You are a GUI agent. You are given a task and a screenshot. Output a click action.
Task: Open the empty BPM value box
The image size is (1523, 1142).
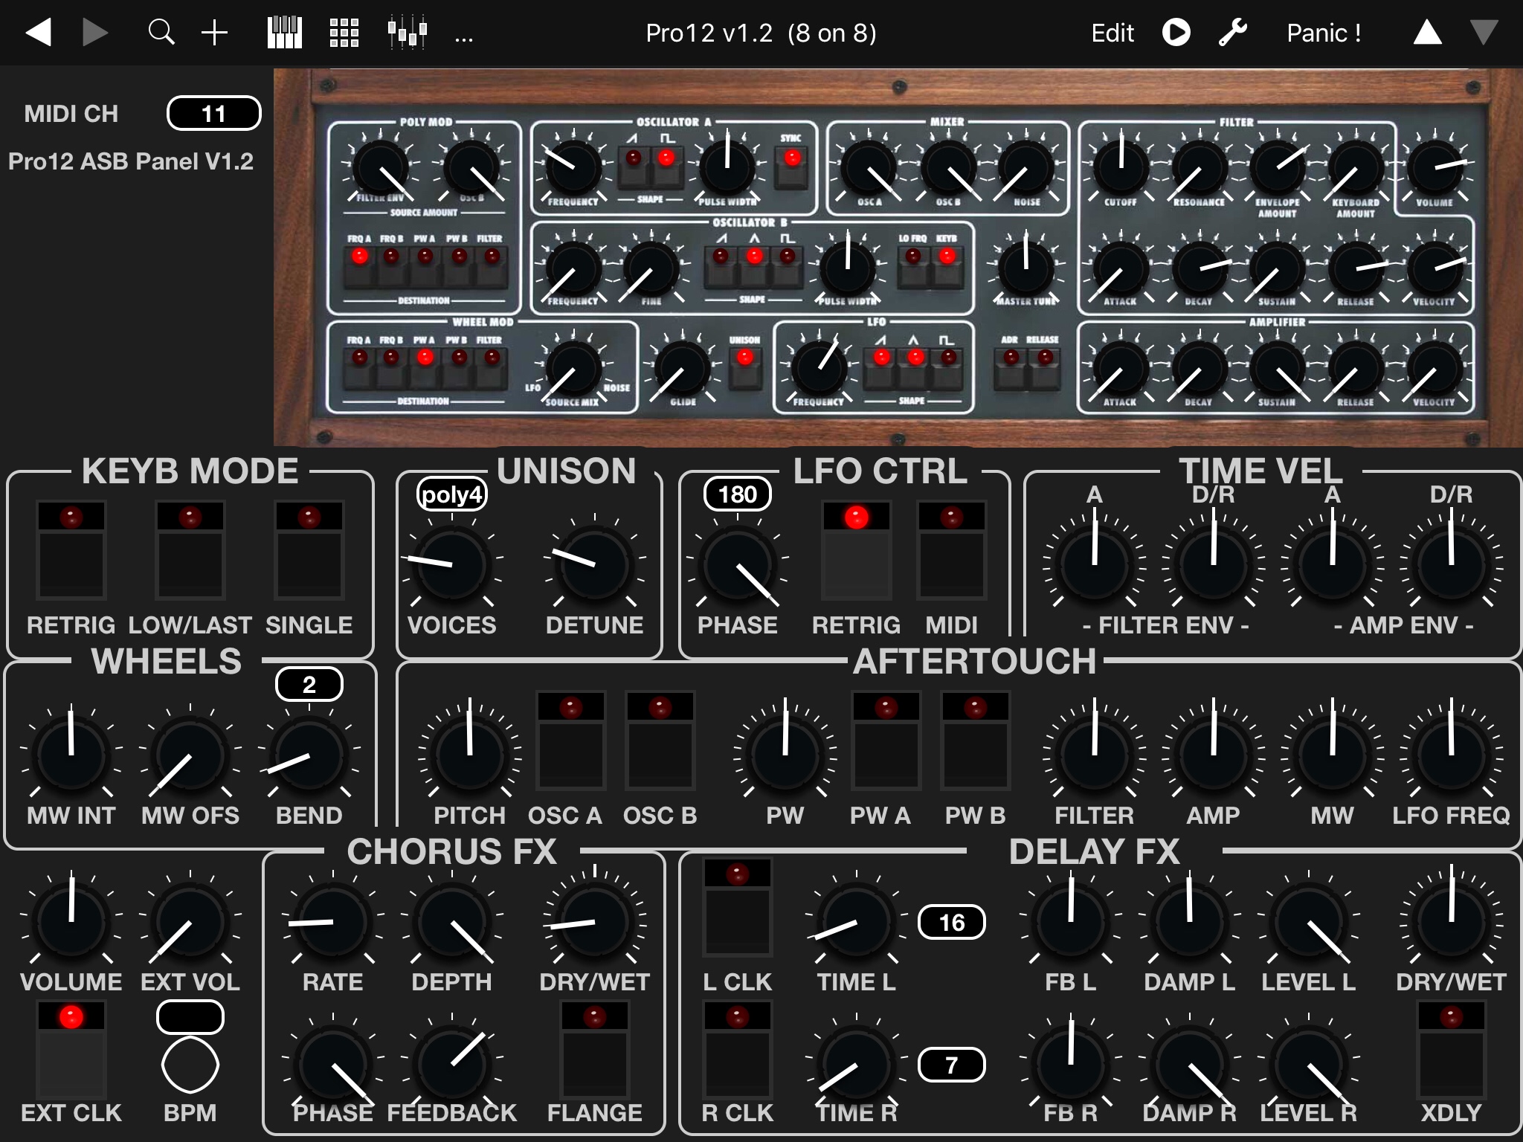click(x=190, y=1017)
